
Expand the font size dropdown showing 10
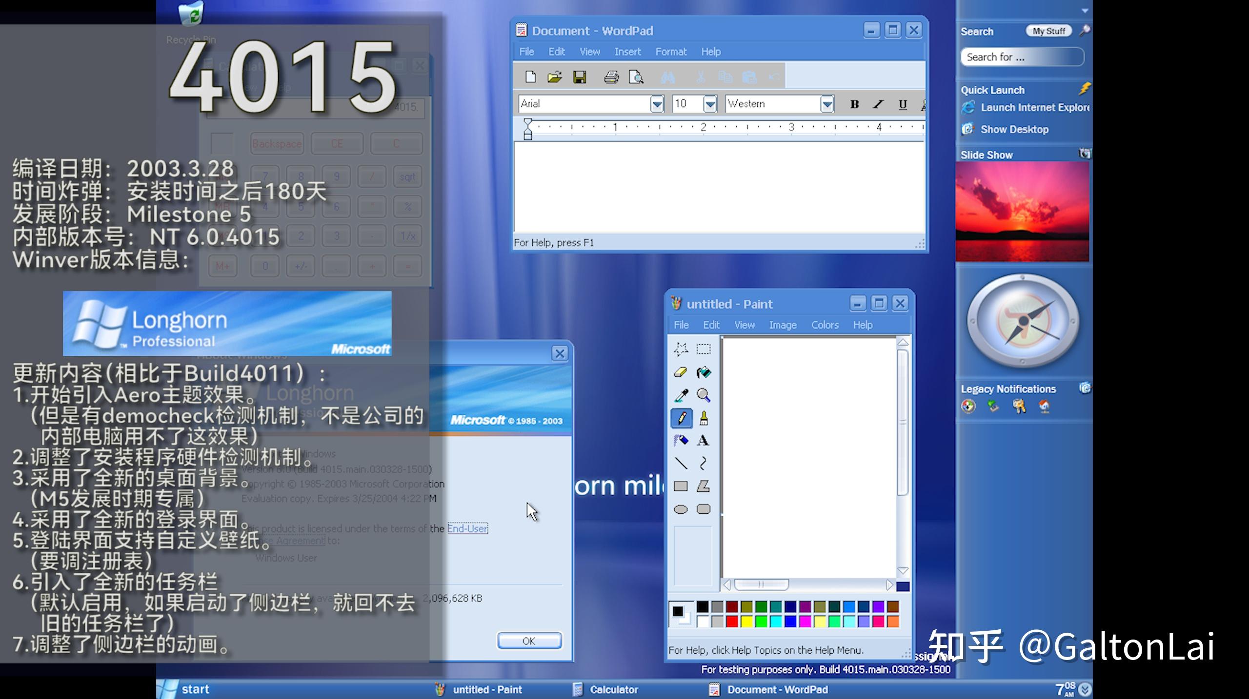coord(710,104)
